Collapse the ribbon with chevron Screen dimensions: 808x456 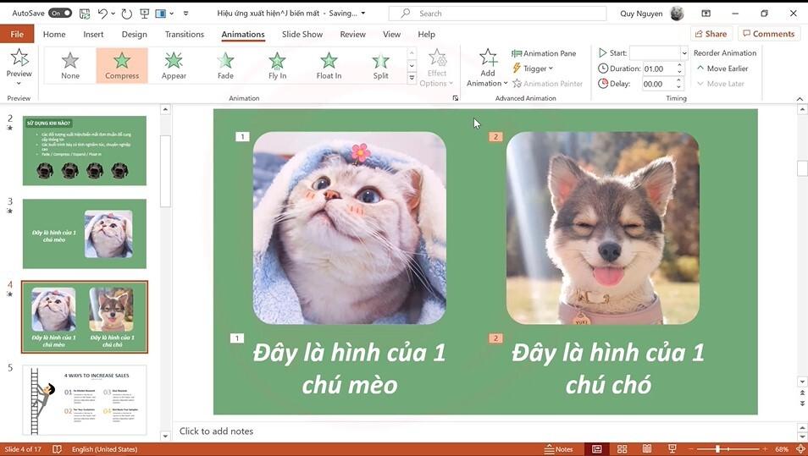800,98
